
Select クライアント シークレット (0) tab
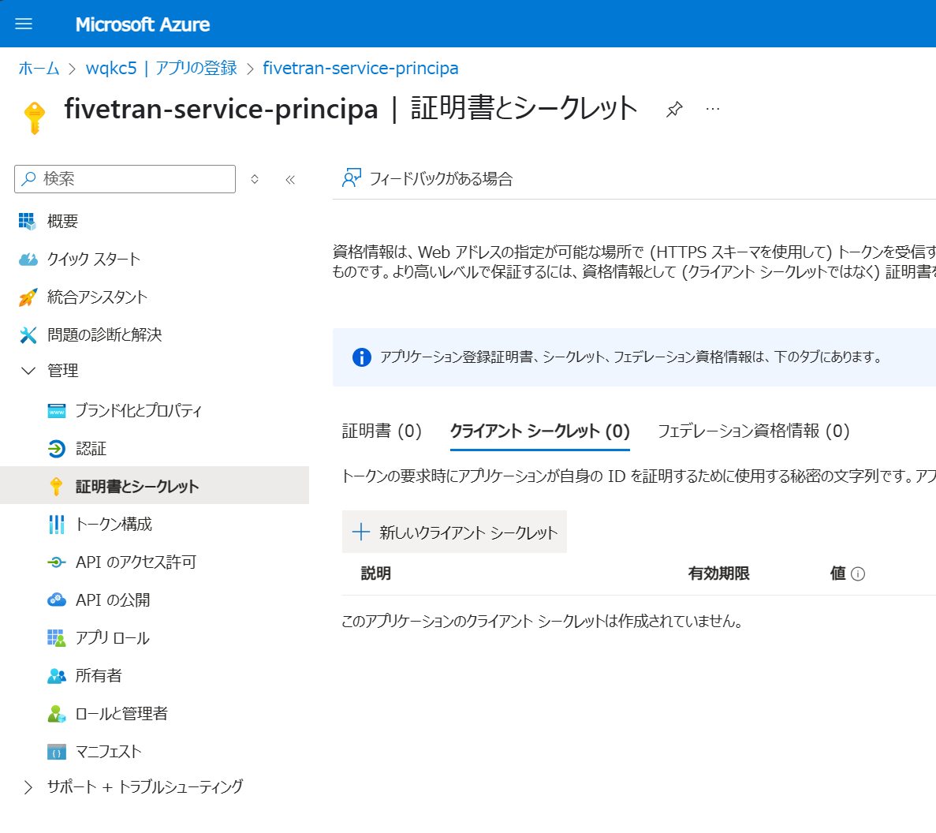pos(539,431)
